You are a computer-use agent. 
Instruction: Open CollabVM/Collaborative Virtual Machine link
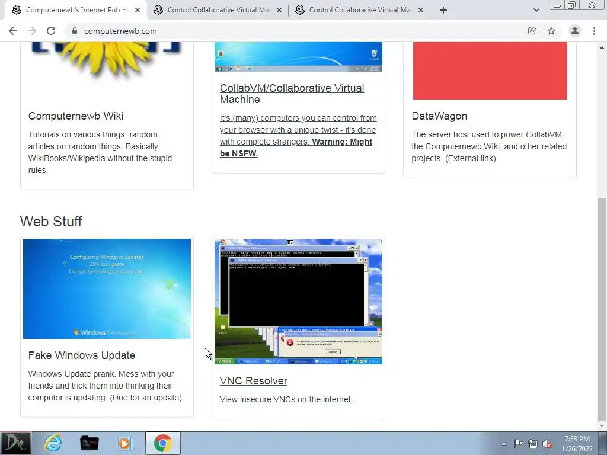pos(292,94)
